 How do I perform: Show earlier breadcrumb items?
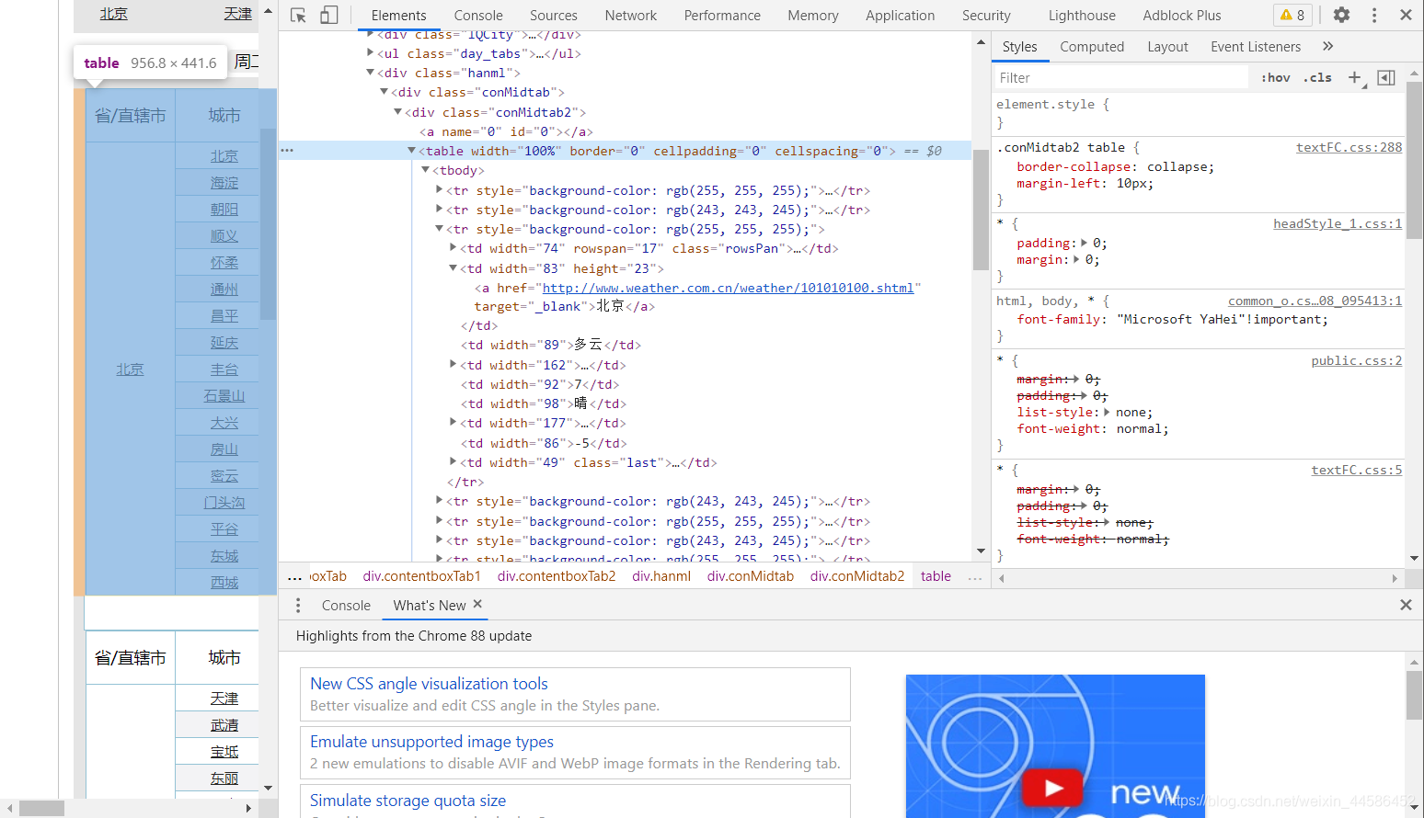(x=294, y=577)
